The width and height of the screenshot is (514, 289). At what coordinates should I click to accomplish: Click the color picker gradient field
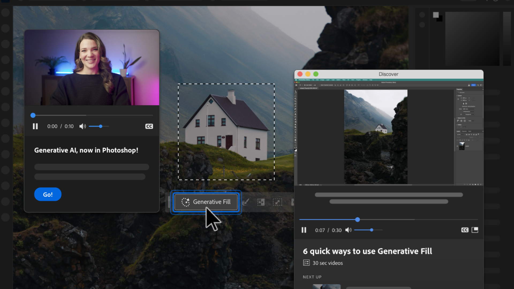[x=472, y=39]
